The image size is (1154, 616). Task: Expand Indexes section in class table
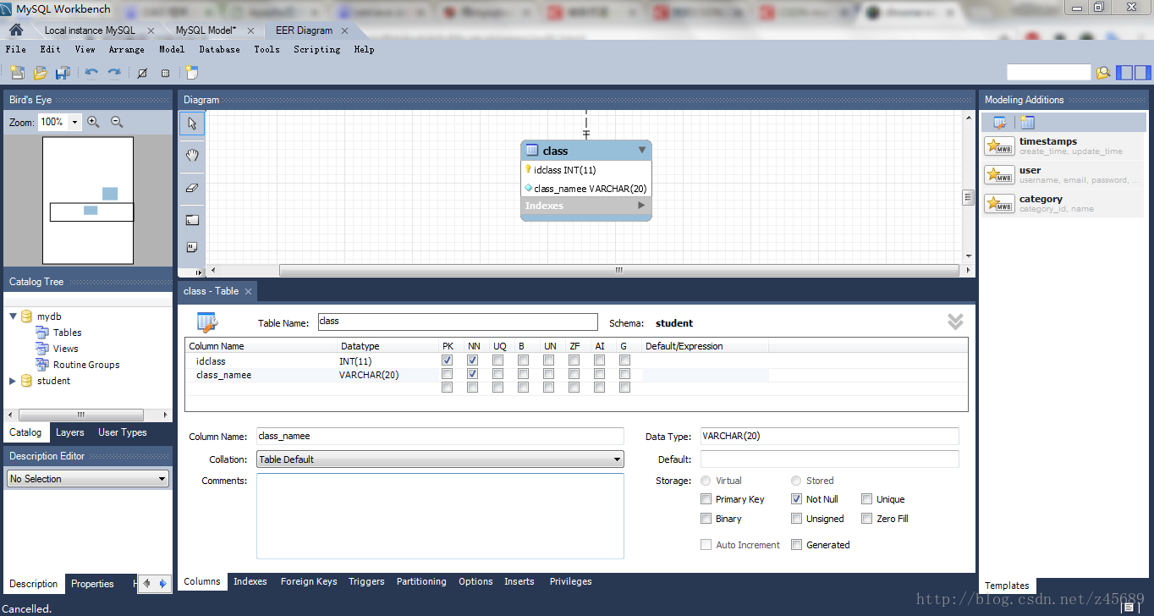coord(641,206)
